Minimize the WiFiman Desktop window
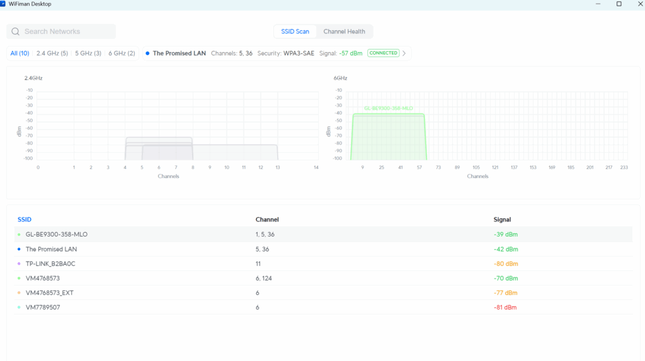Image resolution: width=645 pixels, height=361 pixels. pos(598,4)
